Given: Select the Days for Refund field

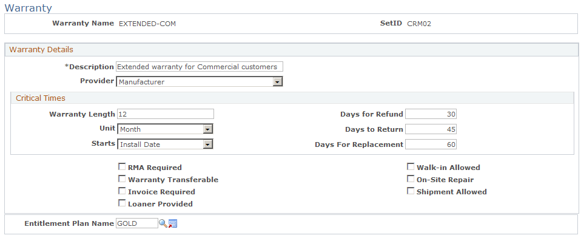Looking at the screenshot, I should pos(431,114).
